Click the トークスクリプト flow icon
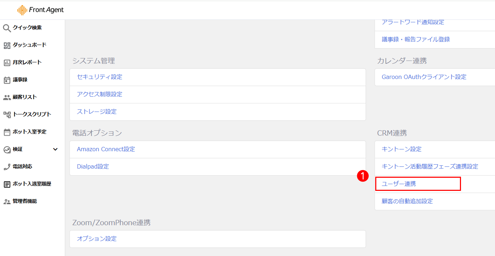Screen dimensions: 495x256 click(7, 115)
